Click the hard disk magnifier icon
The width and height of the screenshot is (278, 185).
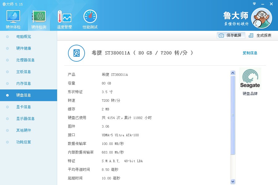coord(76,53)
